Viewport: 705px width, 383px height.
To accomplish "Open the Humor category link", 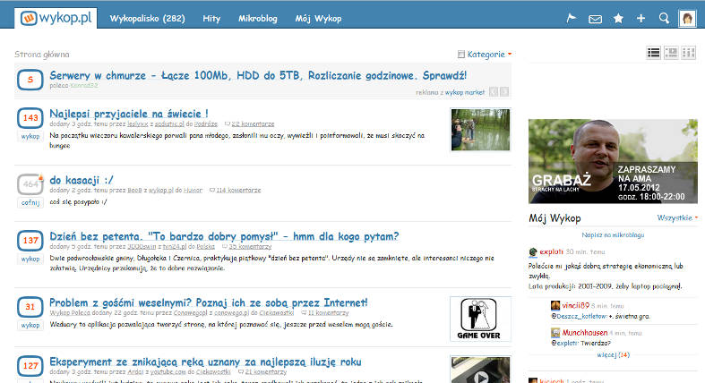I will pos(193,191).
